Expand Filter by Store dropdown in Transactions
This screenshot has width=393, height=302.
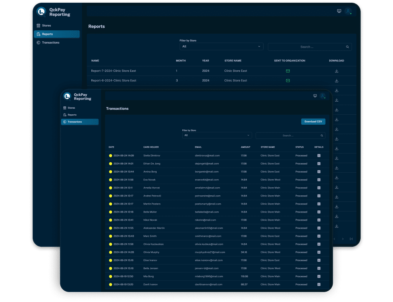[217, 135]
